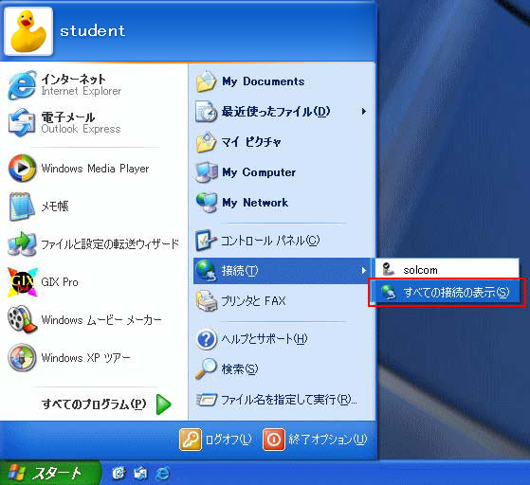This screenshot has height=485, width=530.
Task: Click the メモ帳 text label
Action: click(55, 206)
